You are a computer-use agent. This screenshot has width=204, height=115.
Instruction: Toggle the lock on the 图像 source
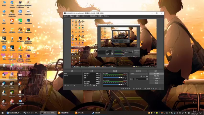pyautogui.click(x=99, y=78)
